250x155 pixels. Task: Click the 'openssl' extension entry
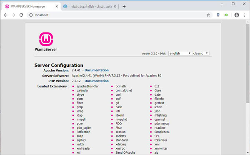pyautogui.click(x=160, y=119)
